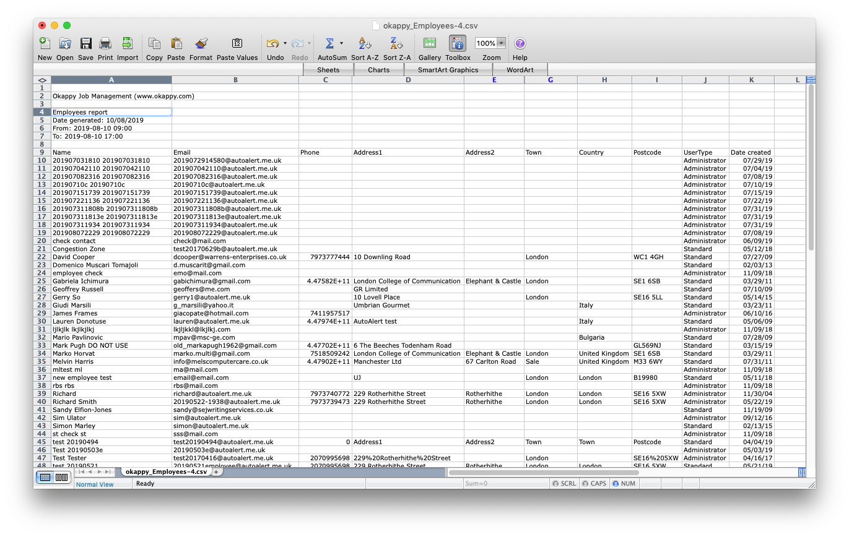Select the Import tool
Image resolution: width=849 pixels, height=537 pixels.
[127, 43]
